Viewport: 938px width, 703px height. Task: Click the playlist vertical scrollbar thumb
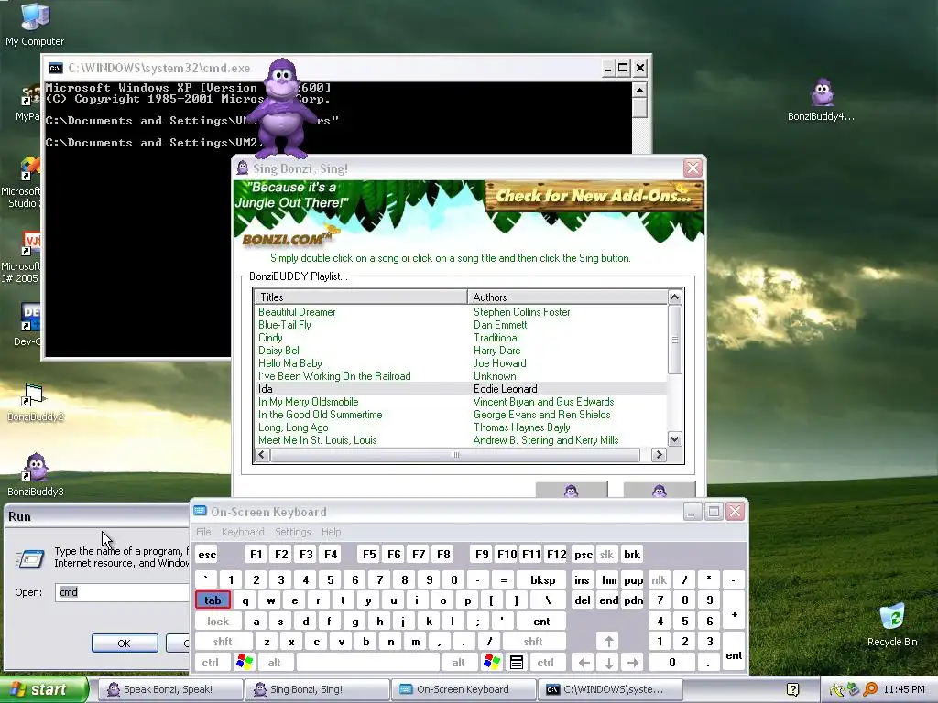click(x=675, y=340)
